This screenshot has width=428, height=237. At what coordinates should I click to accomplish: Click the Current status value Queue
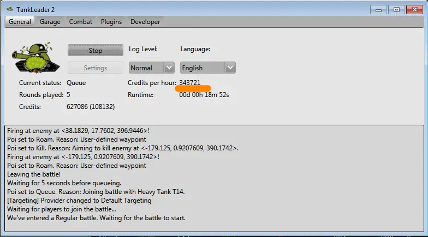(x=76, y=83)
